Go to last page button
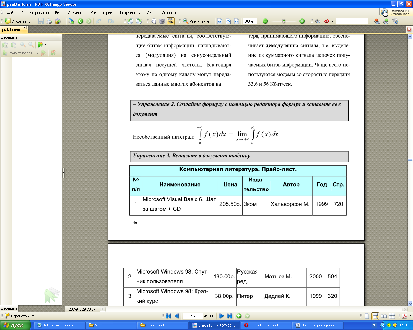The width and height of the screenshot is (413, 330). [230, 316]
